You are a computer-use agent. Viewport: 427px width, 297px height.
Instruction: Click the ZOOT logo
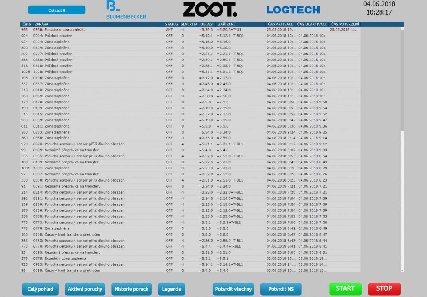click(x=210, y=10)
